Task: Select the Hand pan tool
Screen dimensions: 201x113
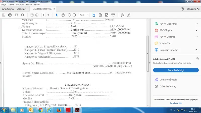Action: coord(63,15)
